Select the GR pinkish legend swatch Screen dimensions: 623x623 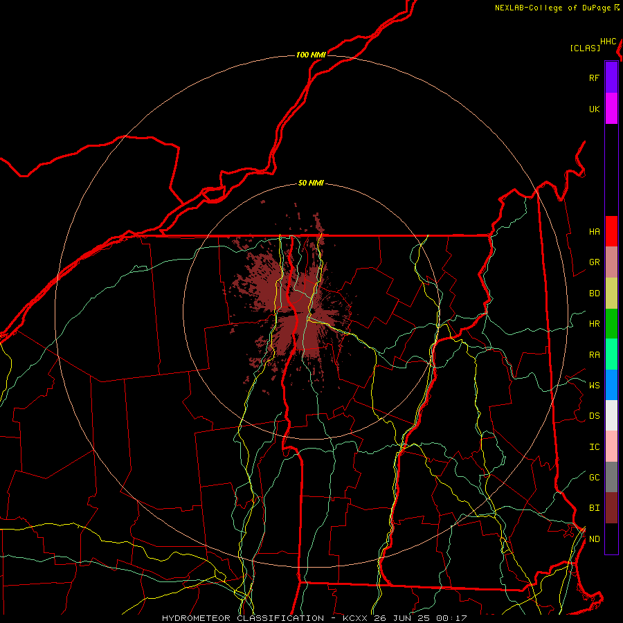611,262
